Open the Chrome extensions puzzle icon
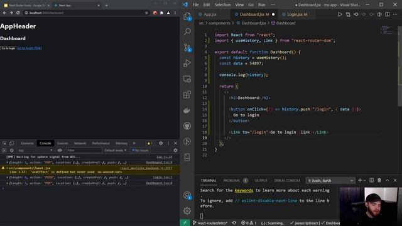The height and width of the screenshot is (226, 402). click(161, 13)
